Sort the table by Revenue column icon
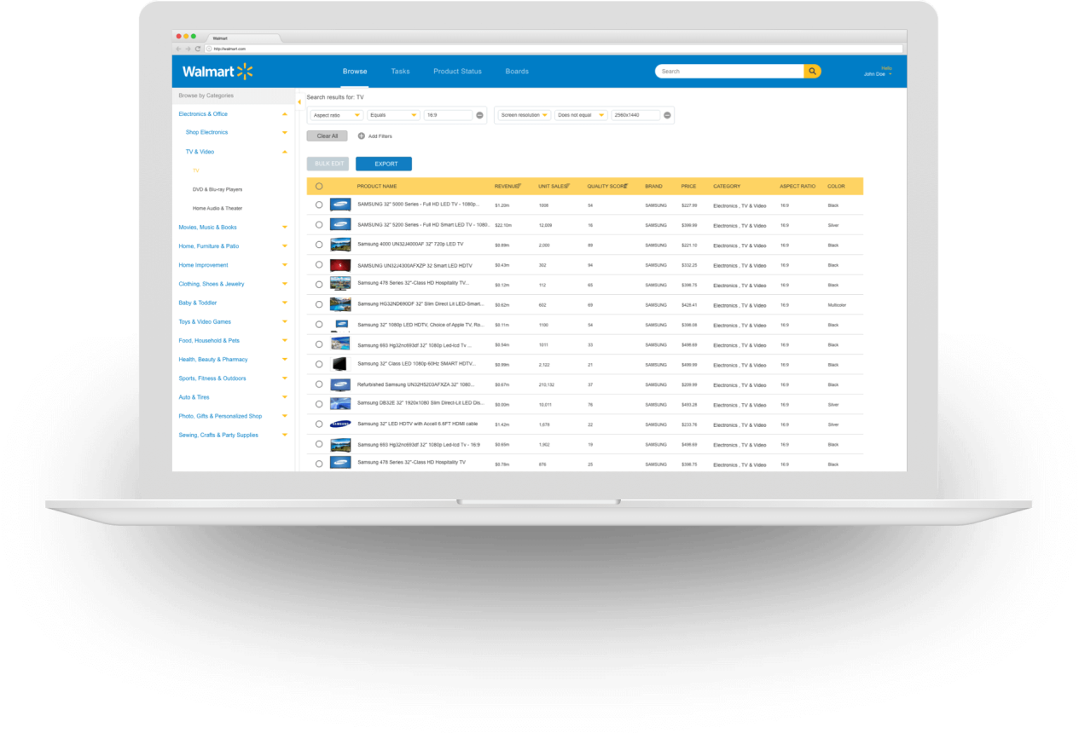1079x733 pixels. pyautogui.click(x=520, y=184)
